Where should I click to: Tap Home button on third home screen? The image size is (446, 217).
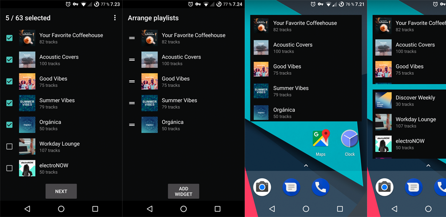coord(306,209)
